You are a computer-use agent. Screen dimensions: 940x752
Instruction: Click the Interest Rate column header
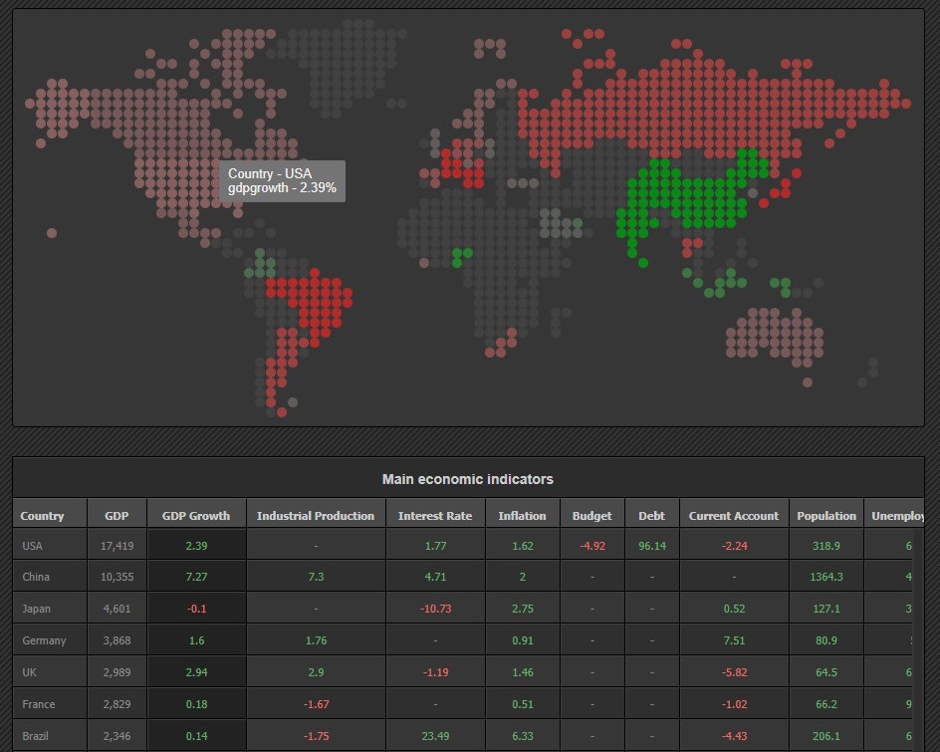pyautogui.click(x=435, y=515)
